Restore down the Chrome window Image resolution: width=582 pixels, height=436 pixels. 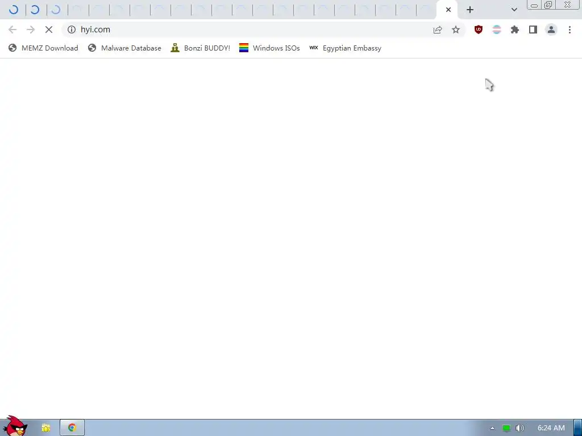(x=548, y=5)
